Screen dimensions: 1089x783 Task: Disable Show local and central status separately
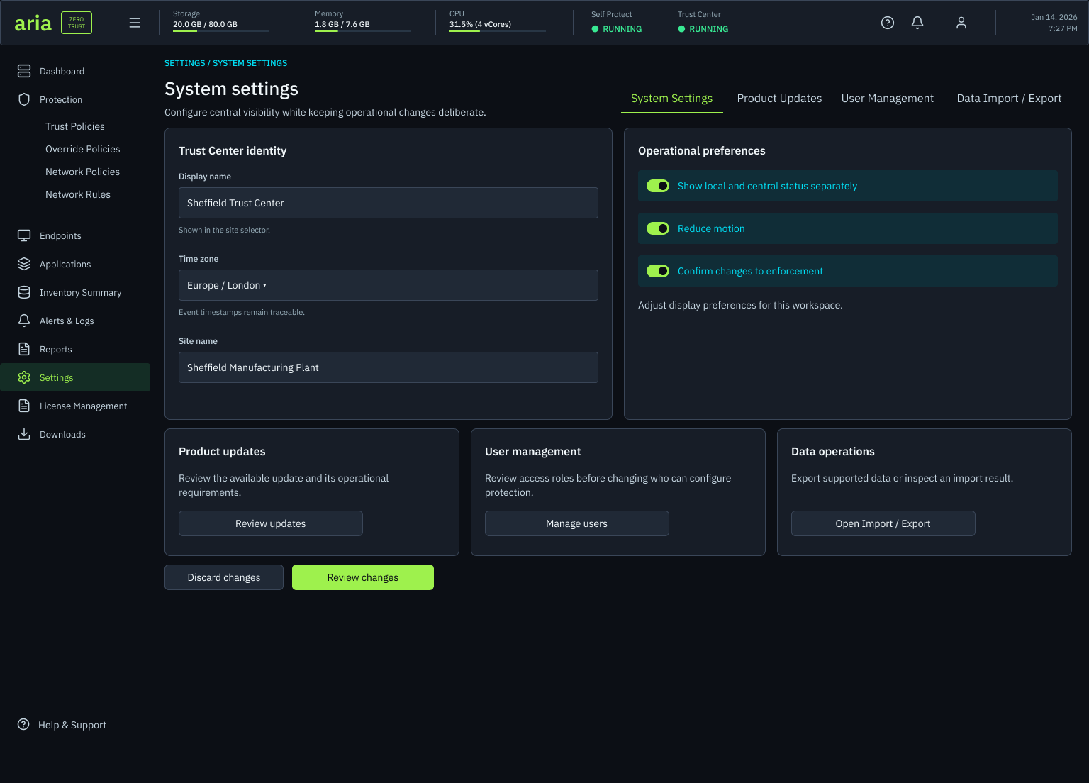[x=658, y=186]
